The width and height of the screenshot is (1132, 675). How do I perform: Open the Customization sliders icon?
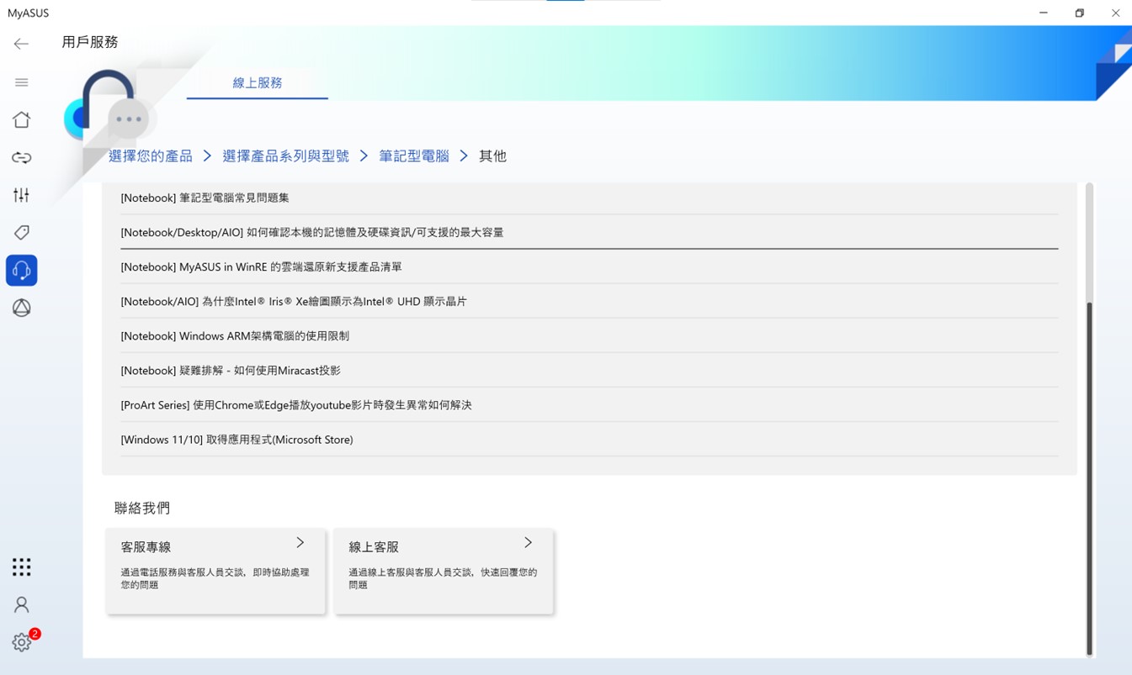click(21, 195)
